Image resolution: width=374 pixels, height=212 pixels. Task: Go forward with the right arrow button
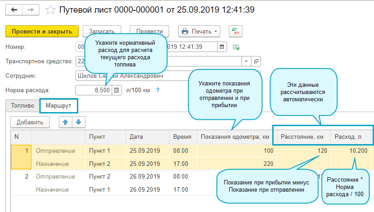31,10
